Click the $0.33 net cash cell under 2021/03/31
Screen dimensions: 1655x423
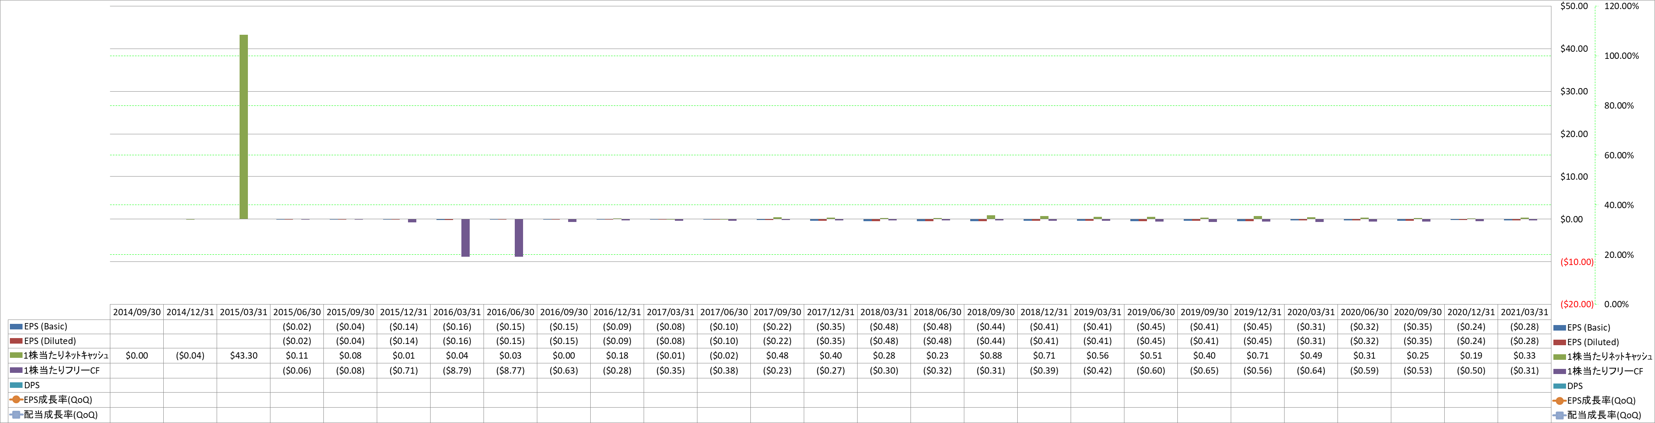click(x=1525, y=355)
